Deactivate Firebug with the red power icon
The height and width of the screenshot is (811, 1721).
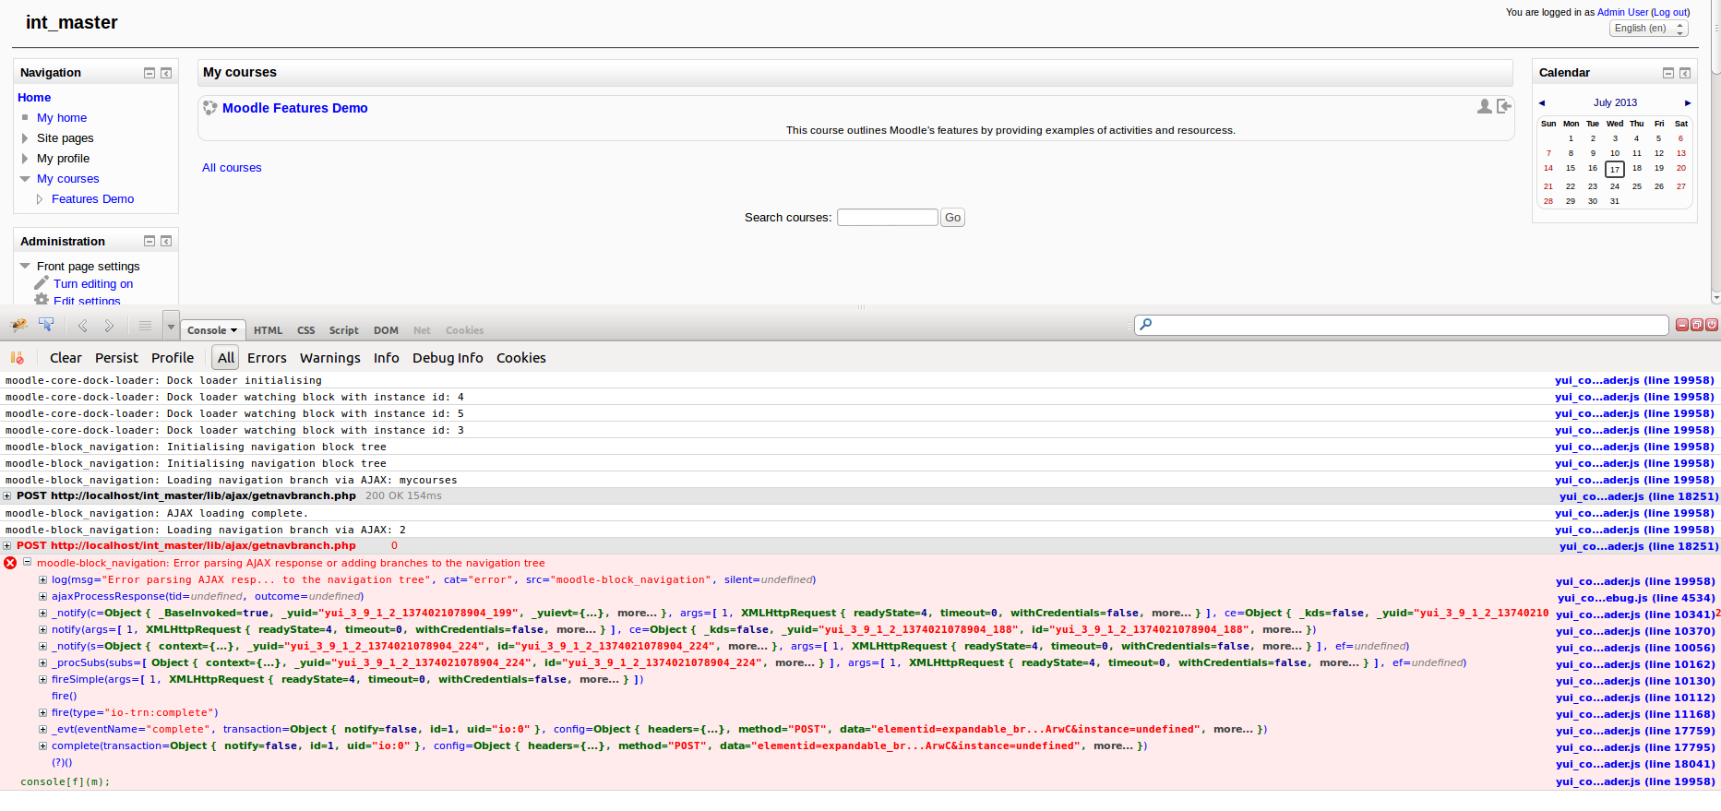click(1712, 325)
